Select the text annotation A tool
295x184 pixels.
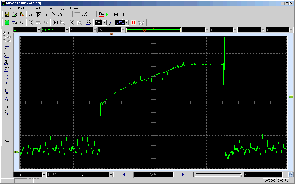coord(31,14)
